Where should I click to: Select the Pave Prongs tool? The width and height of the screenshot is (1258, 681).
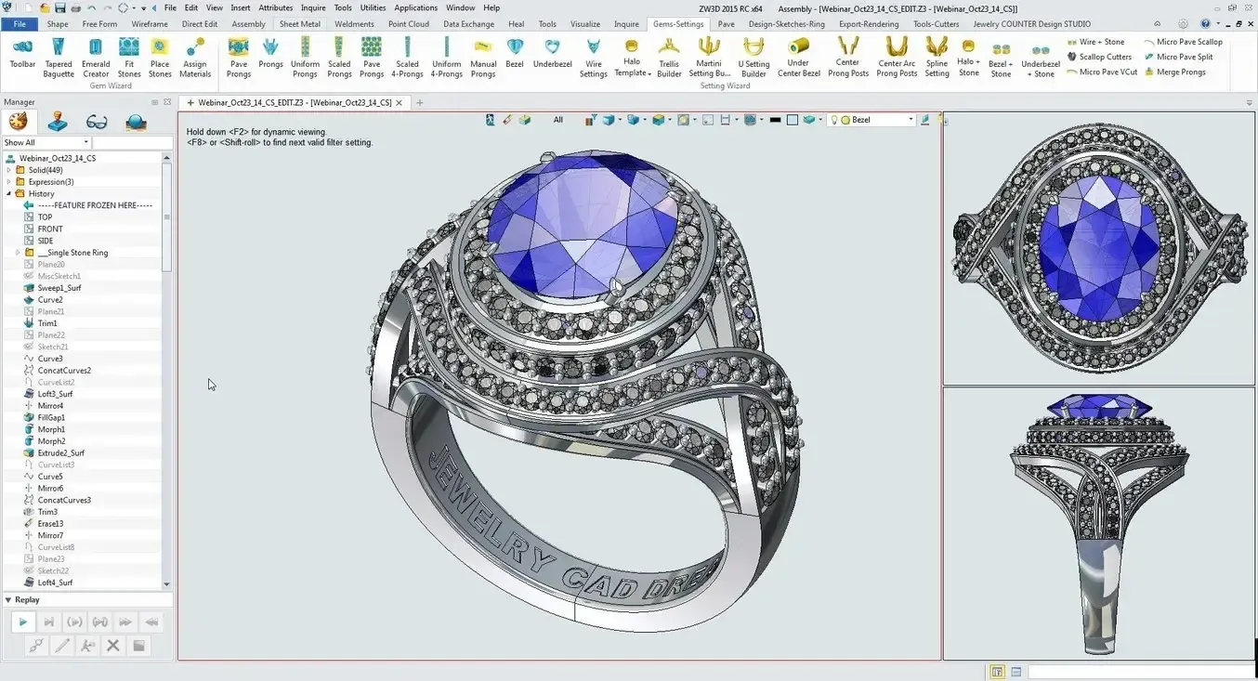coord(238,56)
